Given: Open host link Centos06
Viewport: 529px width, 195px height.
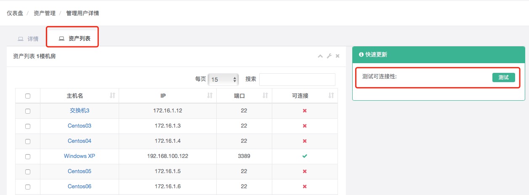Looking at the screenshot, I should click(x=80, y=187).
